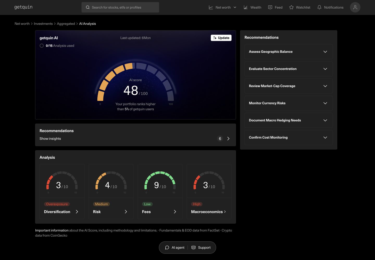This screenshot has height=260, width=375.
Task: Go to Investments breadcrumb
Action: [x=43, y=24]
